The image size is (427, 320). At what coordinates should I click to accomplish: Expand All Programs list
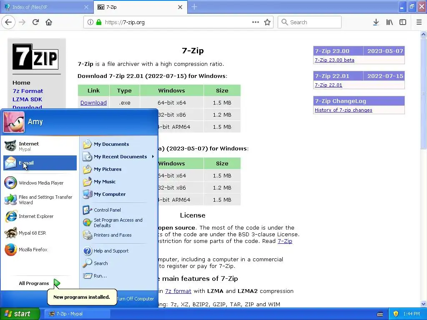click(40, 283)
